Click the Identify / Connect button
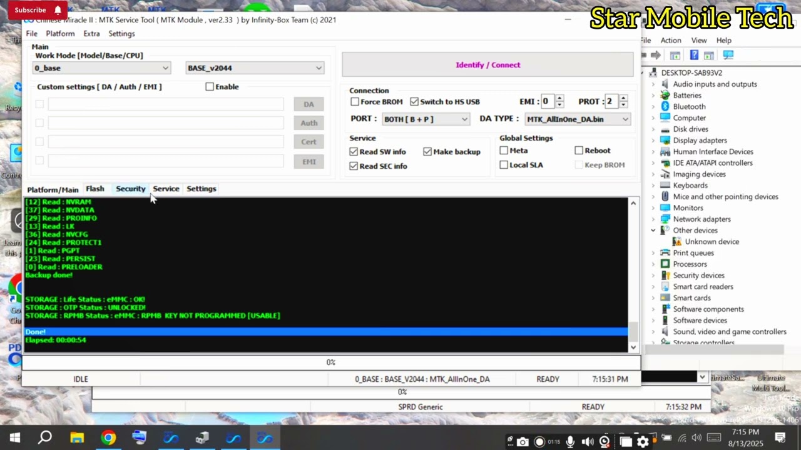Viewport: 801px width, 450px height. click(487, 65)
